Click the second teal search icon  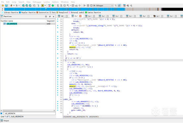click(x=26, y=6)
